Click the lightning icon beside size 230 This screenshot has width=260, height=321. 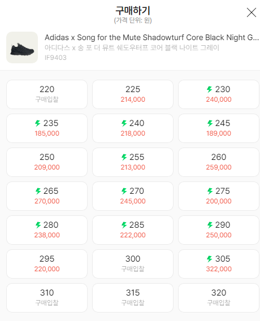point(210,89)
